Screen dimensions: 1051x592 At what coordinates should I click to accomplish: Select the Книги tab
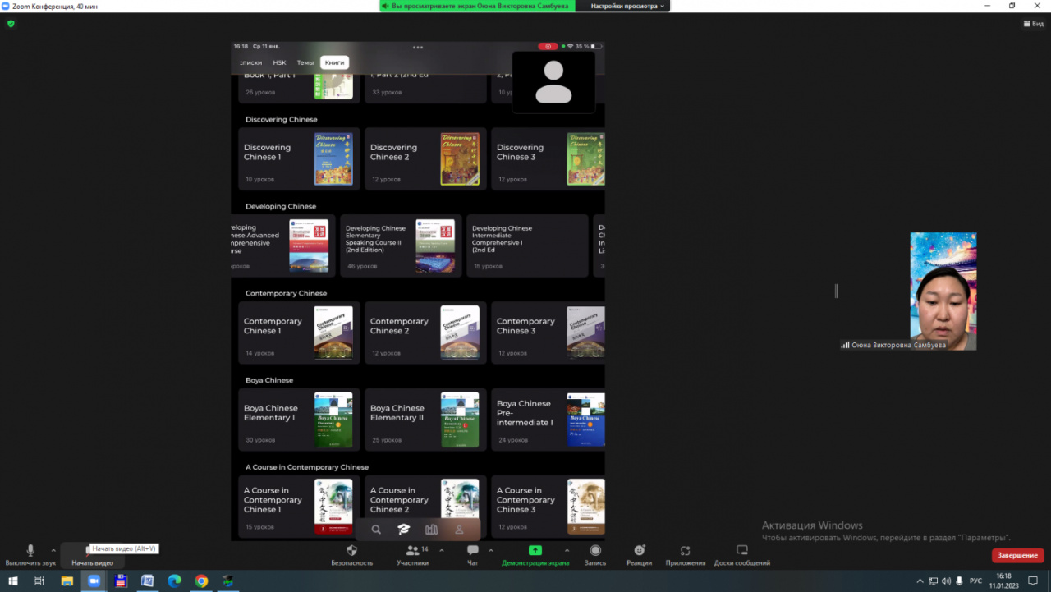(x=334, y=62)
